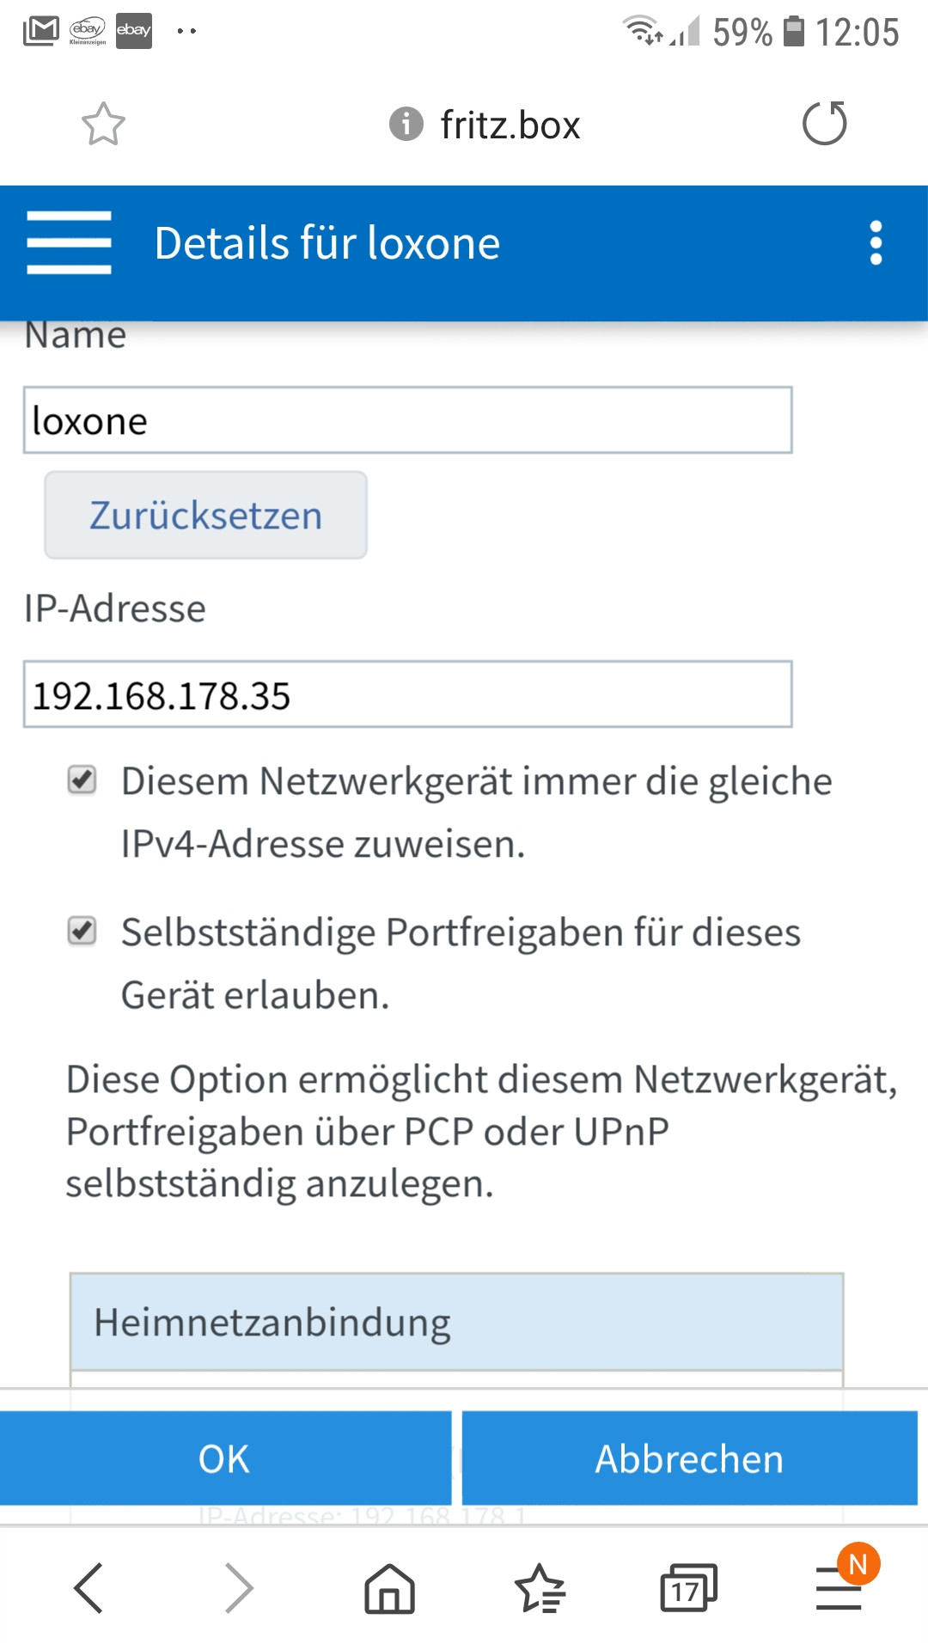The height and width of the screenshot is (1650, 928).
Task: Go back with browser back arrow
Action: pos(89,1587)
